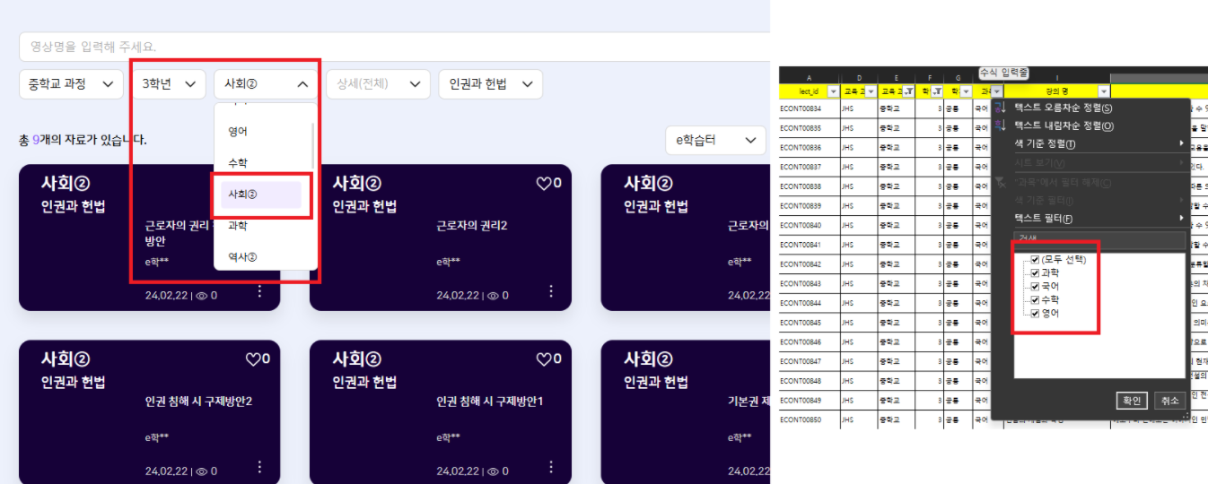Open three-dot menu on 근로자의 권리2 card
Viewport: 1208px width, 484px height.
tap(551, 291)
